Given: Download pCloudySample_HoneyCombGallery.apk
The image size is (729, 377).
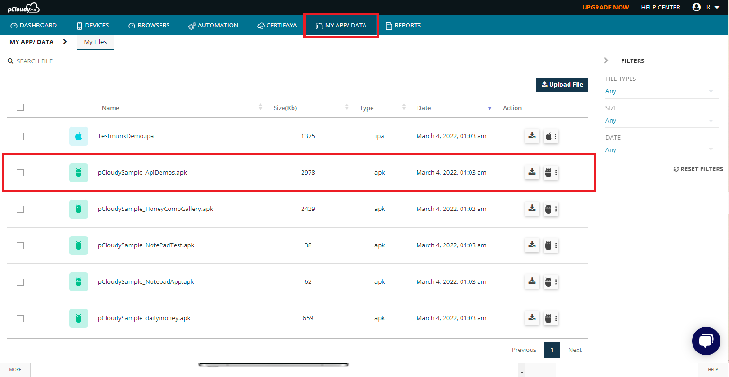Looking at the screenshot, I should [x=532, y=209].
